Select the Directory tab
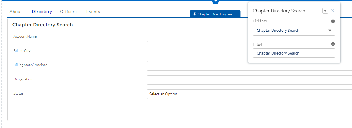The height and width of the screenshot is (128, 352). (42, 12)
